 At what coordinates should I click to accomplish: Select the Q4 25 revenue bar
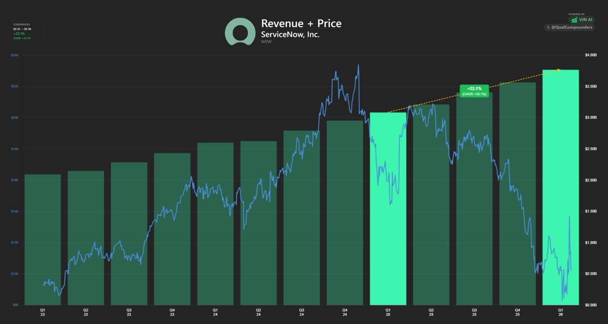[x=517, y=193]
